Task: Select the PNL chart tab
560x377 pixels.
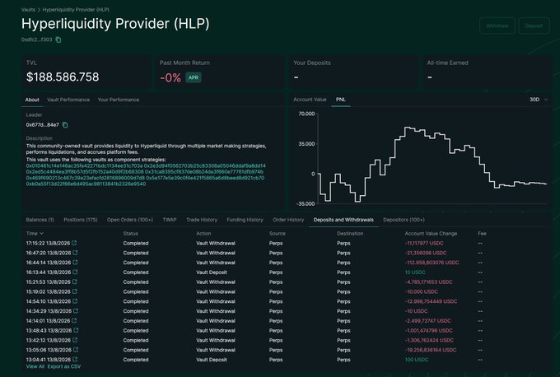Action: [x=341, y=100]
